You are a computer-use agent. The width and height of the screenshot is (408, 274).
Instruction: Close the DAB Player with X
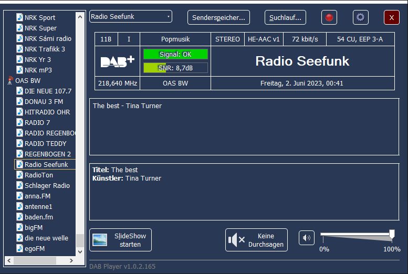pos(392,17)
